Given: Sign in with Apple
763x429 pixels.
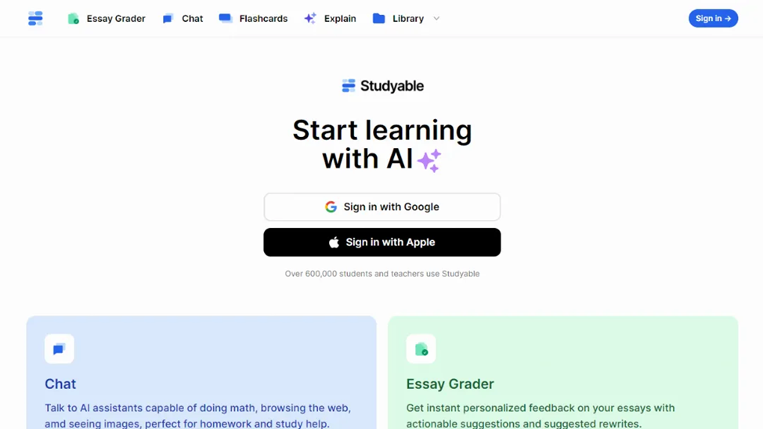Looking at the screenshot, I should click(382, 242).
